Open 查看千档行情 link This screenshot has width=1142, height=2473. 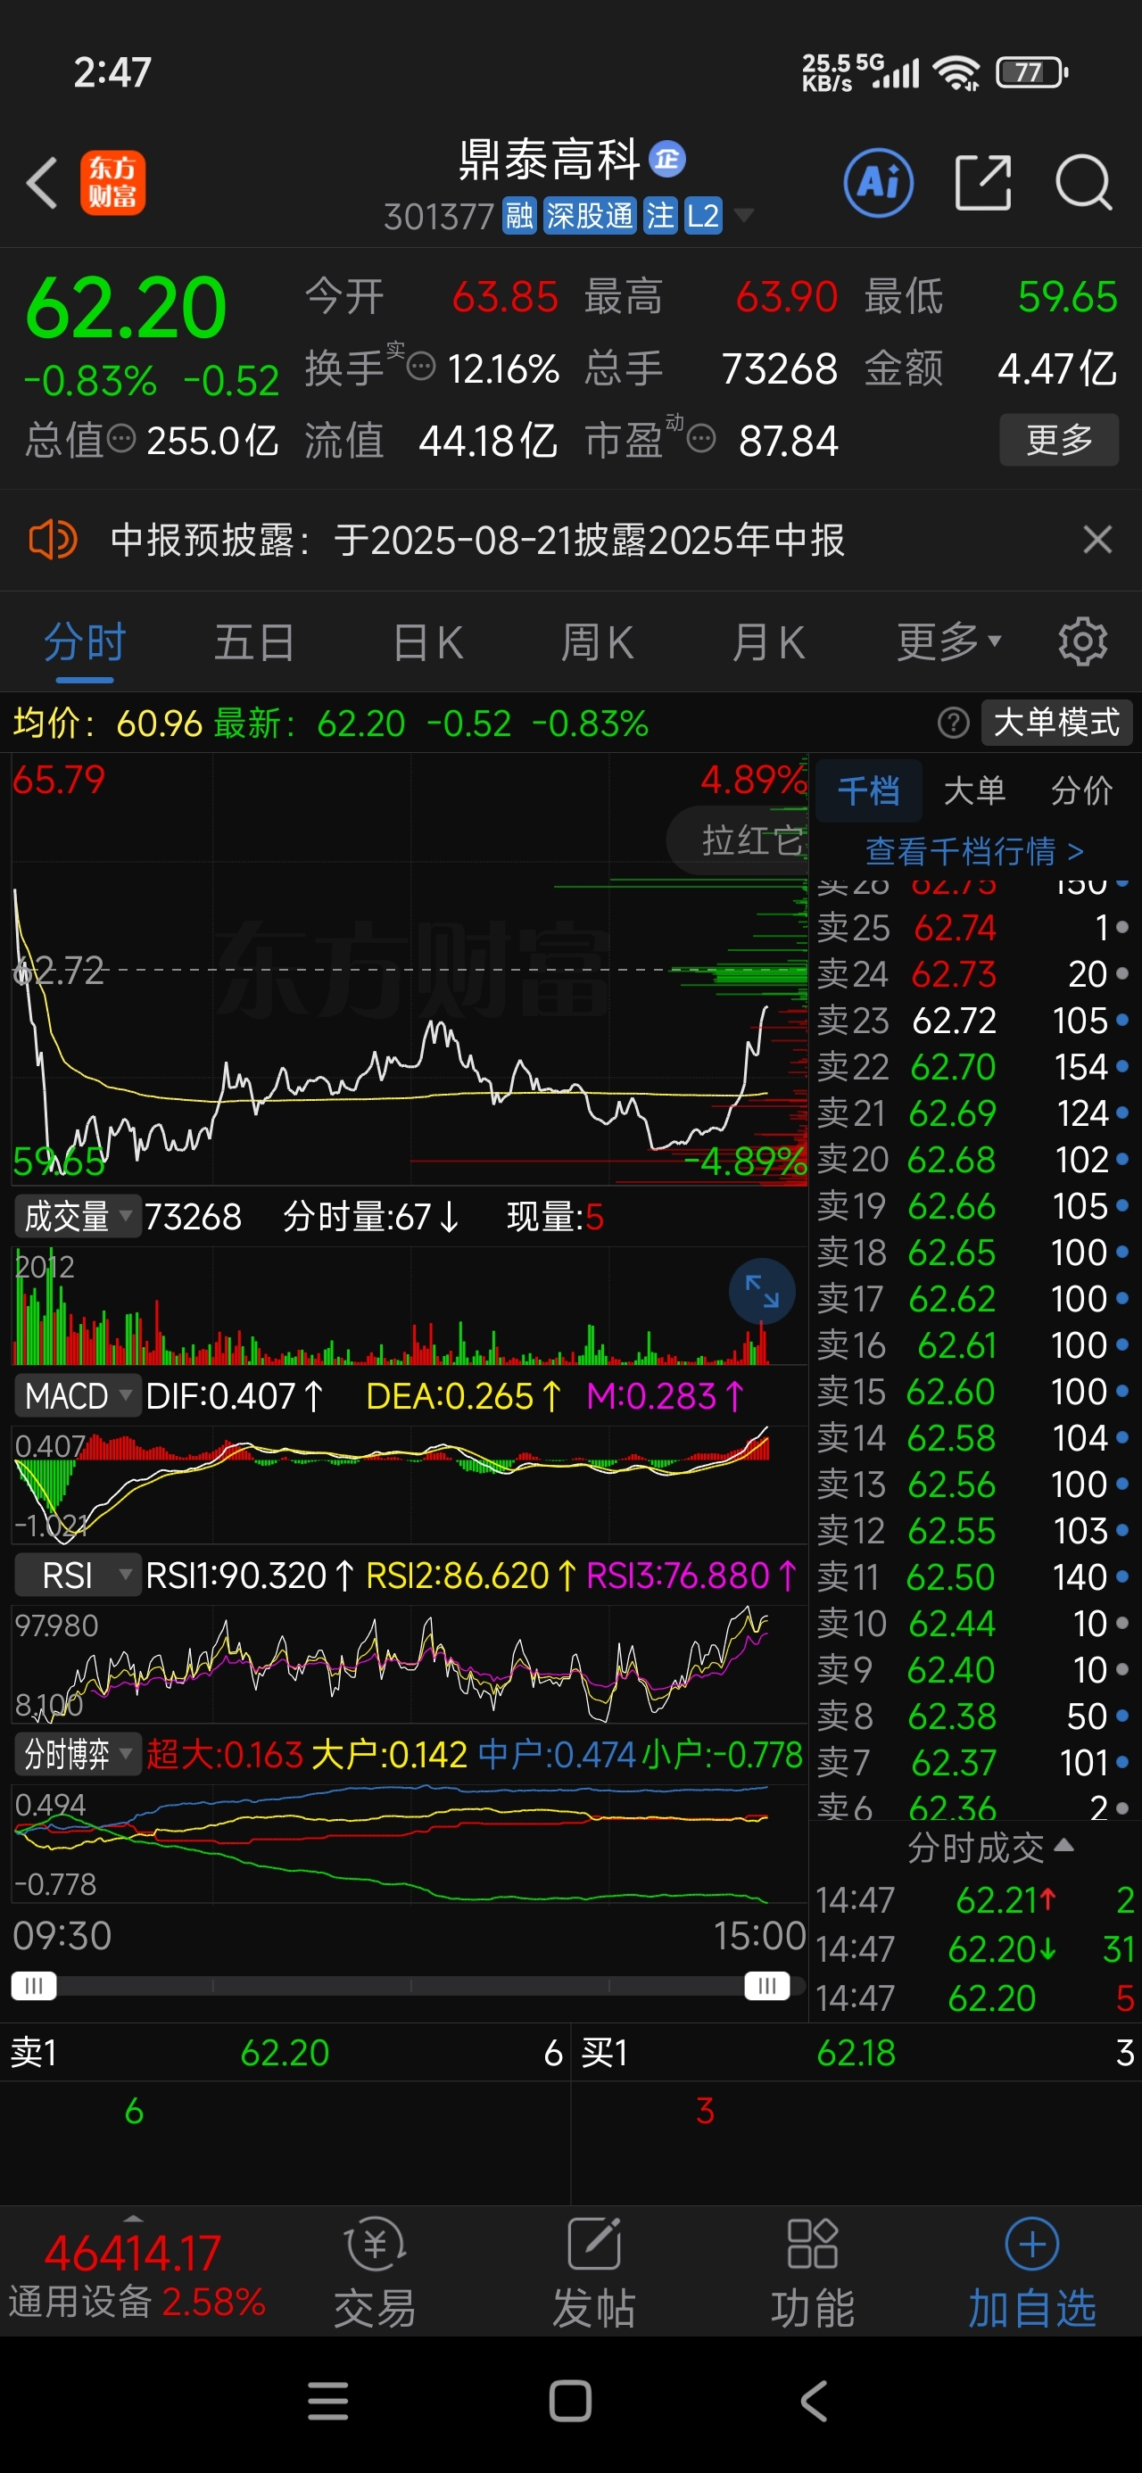tap(974, 850)
